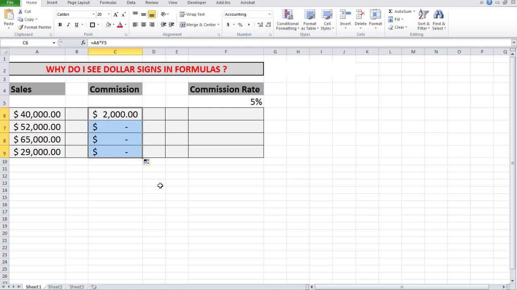Set Top Align vertical alignment
Image resolution: width=517 pixels, height=290 pixels.
tap(135, 14)
